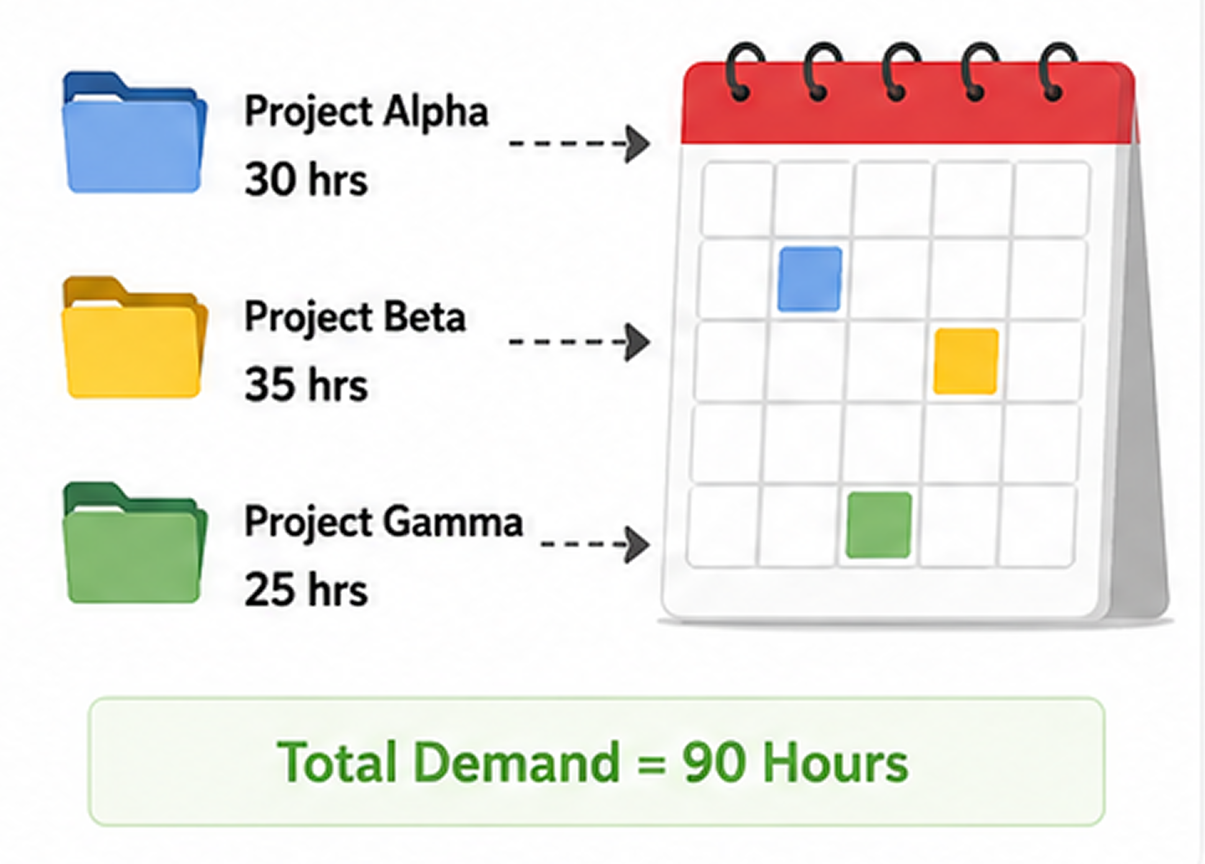The height and width of the screenshot is (864, 1205).
Task: Click the blue Project Alpha folder icon
Action: tap(134, 132)
